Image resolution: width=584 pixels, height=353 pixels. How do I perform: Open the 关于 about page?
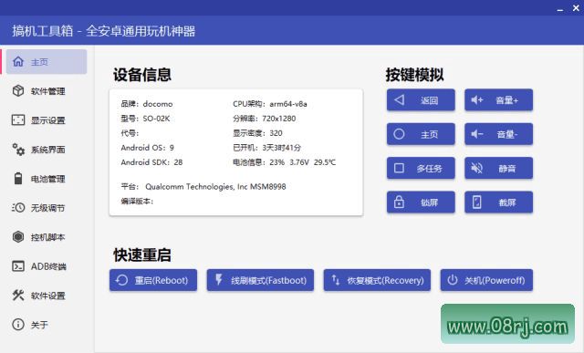point(47,325)
